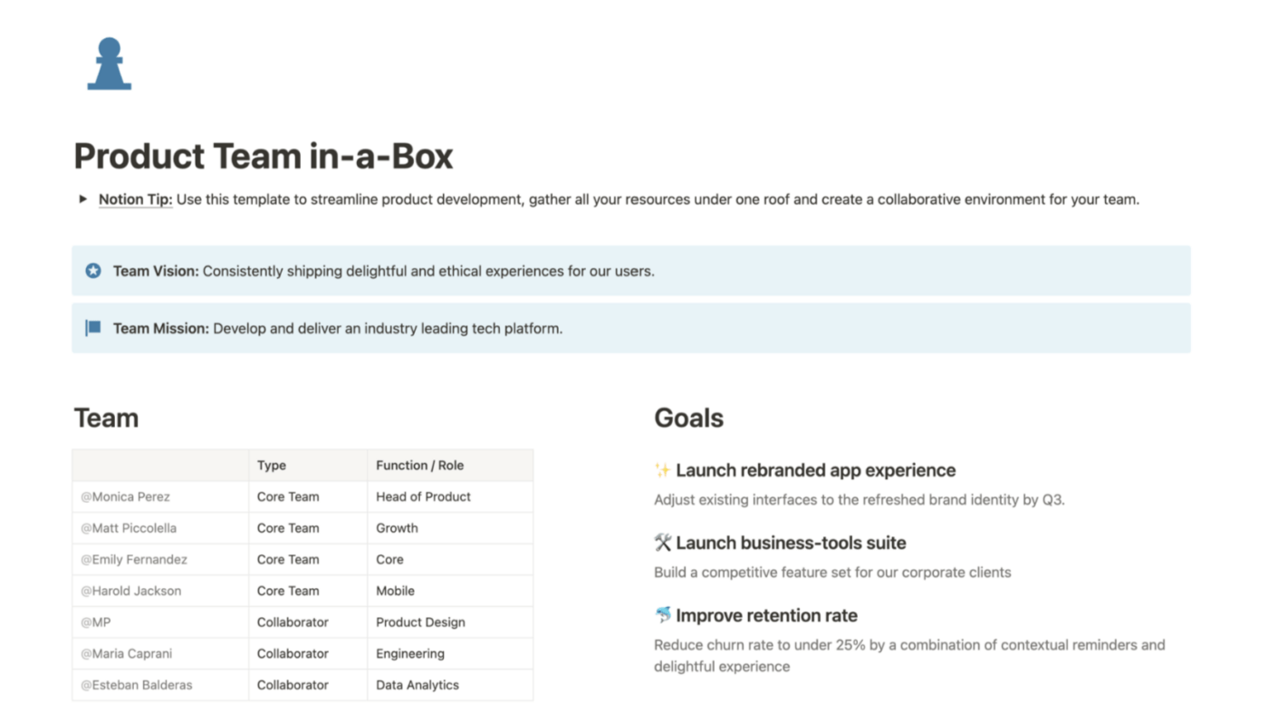Click the Launch rebranded app experience heading

click(815, 470)
